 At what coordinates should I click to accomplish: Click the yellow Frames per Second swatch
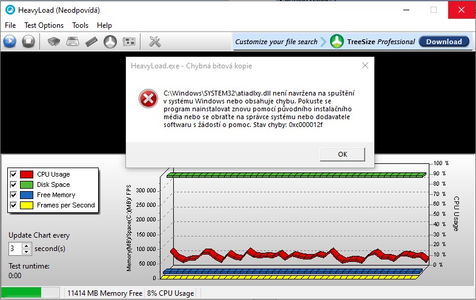point(27,205)
